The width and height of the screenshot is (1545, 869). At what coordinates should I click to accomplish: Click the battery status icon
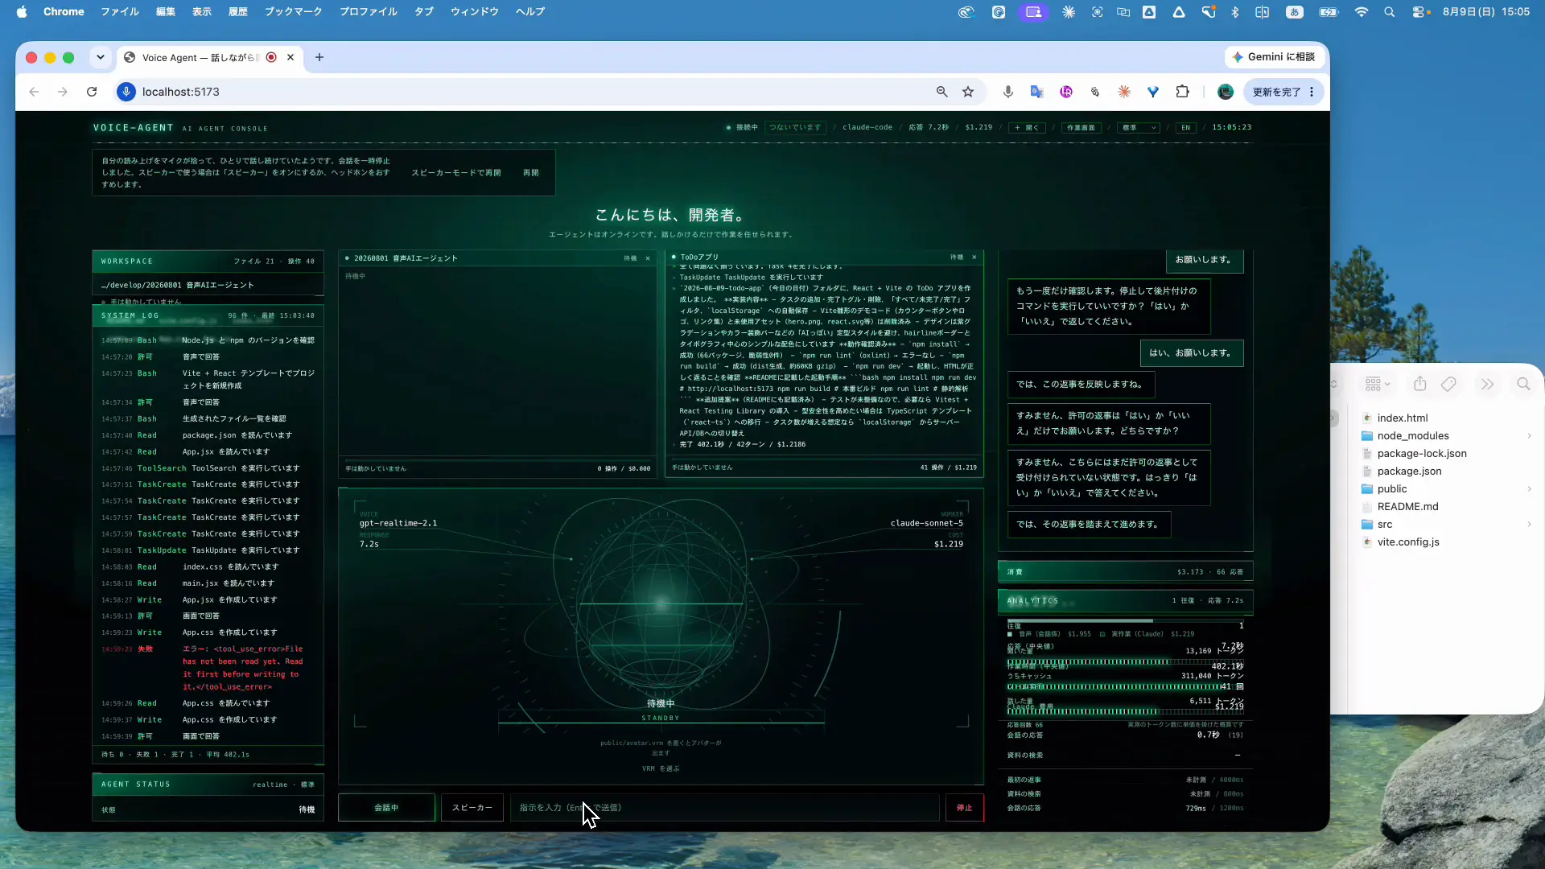point(1329,12)
